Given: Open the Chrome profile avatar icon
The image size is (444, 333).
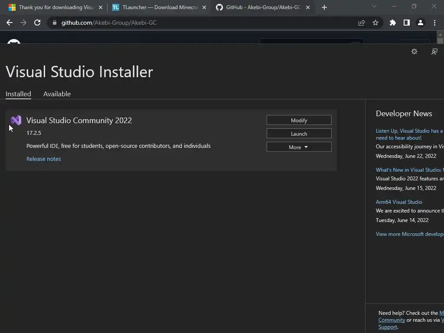Looking at the screenshot, I should click(x=421, y=23).
